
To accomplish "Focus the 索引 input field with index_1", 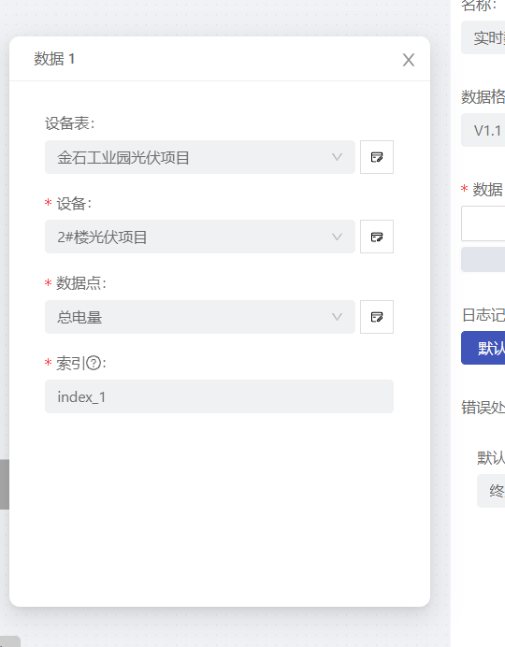I will 219,396.
